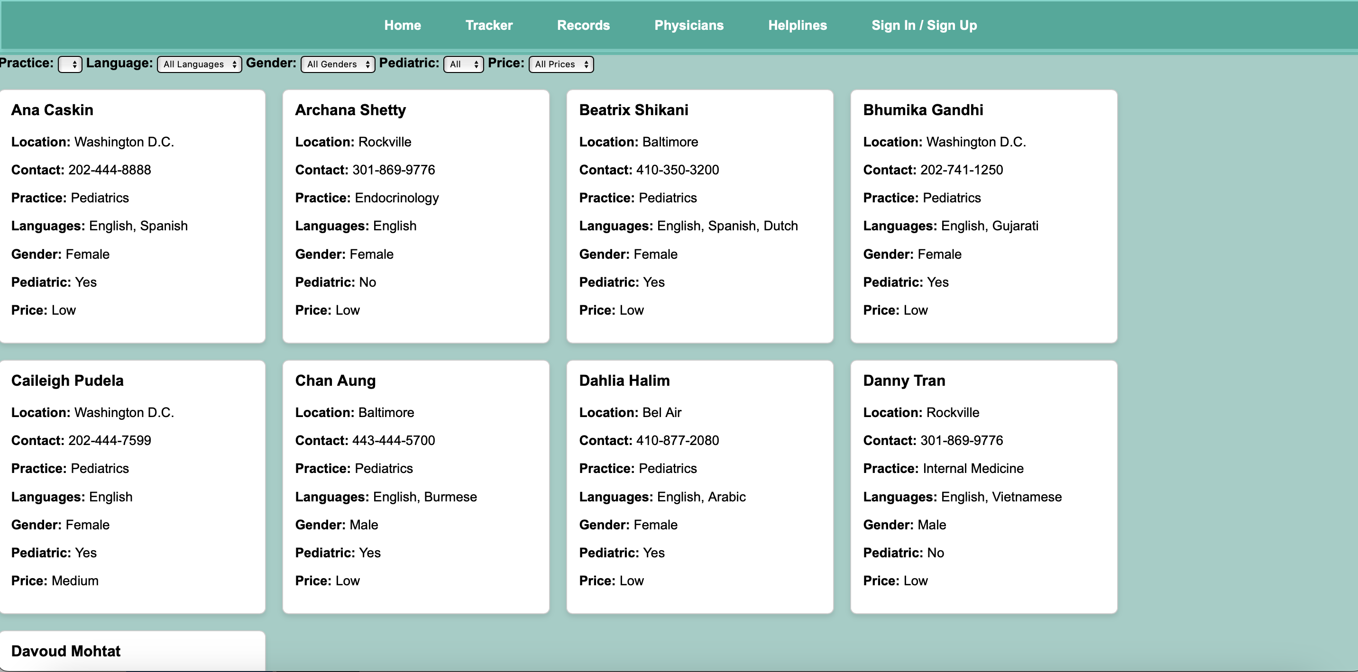This screenshot has width=1358, height=672.
Task: Choose the Chan Aung physician card
Action: (x=415, y=487)
